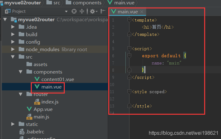Click the scroll-from-source crosshair icon
Screen dimensions: 221x139
[74, 11]
